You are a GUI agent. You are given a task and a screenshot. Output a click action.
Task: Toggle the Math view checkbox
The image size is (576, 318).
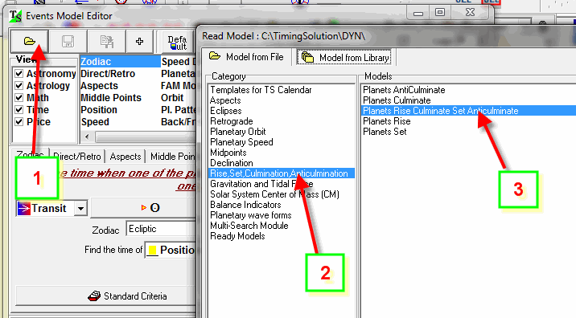tap(19, 98)
